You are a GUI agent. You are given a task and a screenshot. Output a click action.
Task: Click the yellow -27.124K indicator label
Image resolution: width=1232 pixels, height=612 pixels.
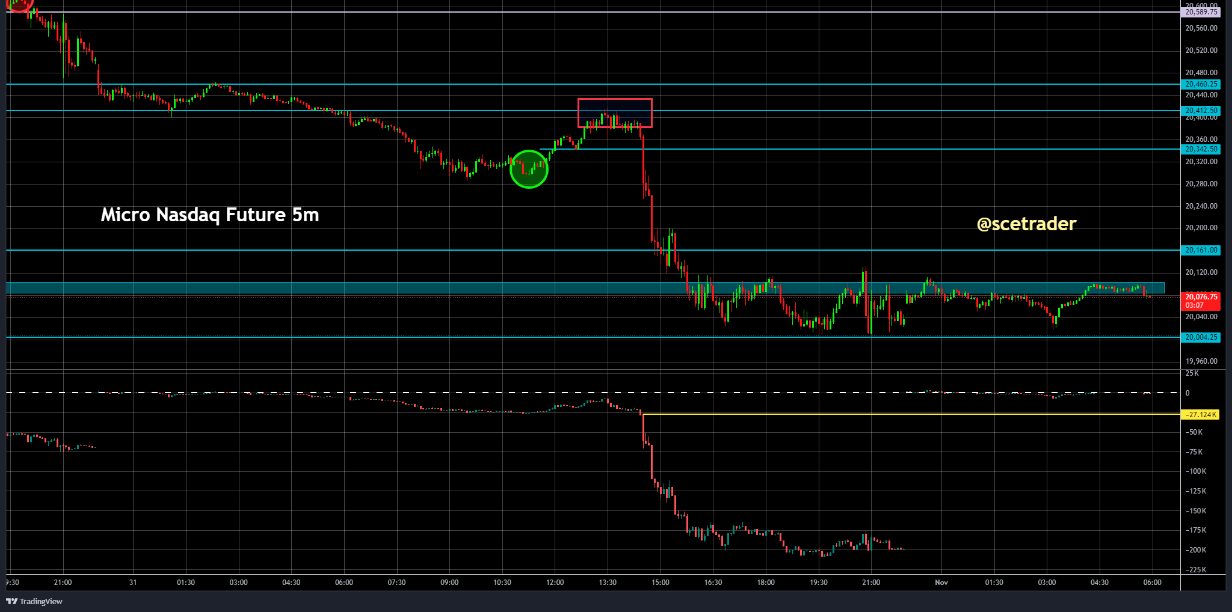[x=1201, y=415]
